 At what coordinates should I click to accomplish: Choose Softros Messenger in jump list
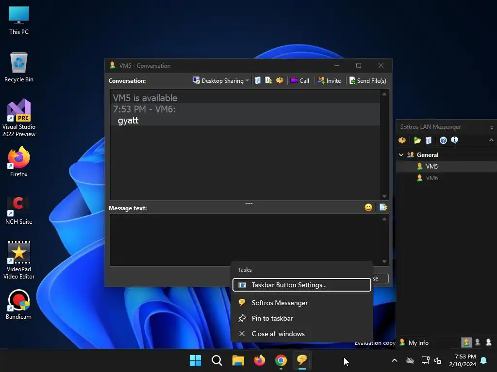click(x=302, y=303)
